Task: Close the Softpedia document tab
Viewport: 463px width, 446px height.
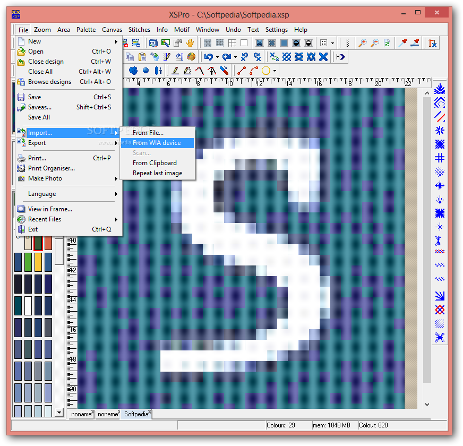Action: pos(150,411)
